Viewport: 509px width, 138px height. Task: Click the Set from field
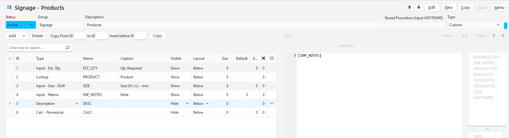point(430,46)
